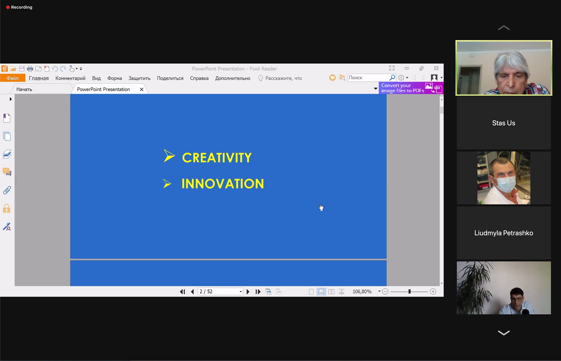Image resolution: width=561 pixels, height=361 pixels.
Task: Click the Print icon in quick toolbar
Action: click(30, 69)
